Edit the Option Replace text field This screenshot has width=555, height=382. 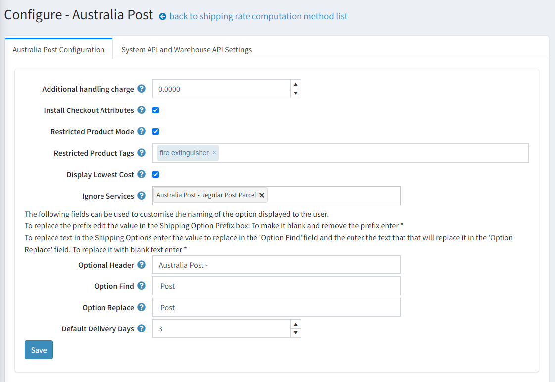[x=276, y=307]
